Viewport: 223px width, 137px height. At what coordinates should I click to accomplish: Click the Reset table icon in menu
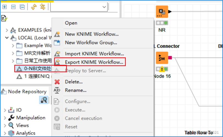57,127
